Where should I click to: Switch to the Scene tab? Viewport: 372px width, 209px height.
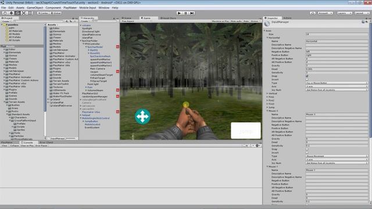tap(127, 18)
